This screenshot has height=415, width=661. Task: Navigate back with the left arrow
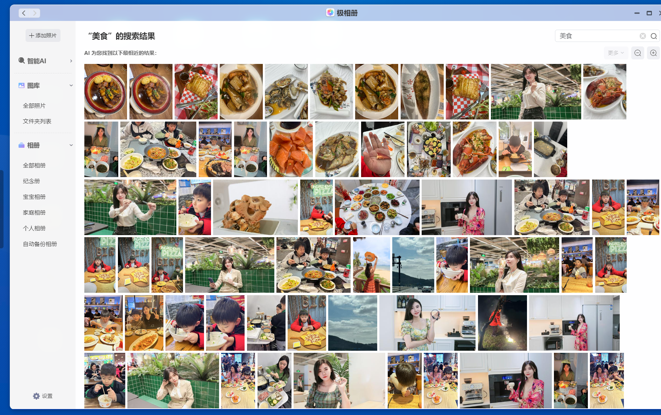pos(23,13)
